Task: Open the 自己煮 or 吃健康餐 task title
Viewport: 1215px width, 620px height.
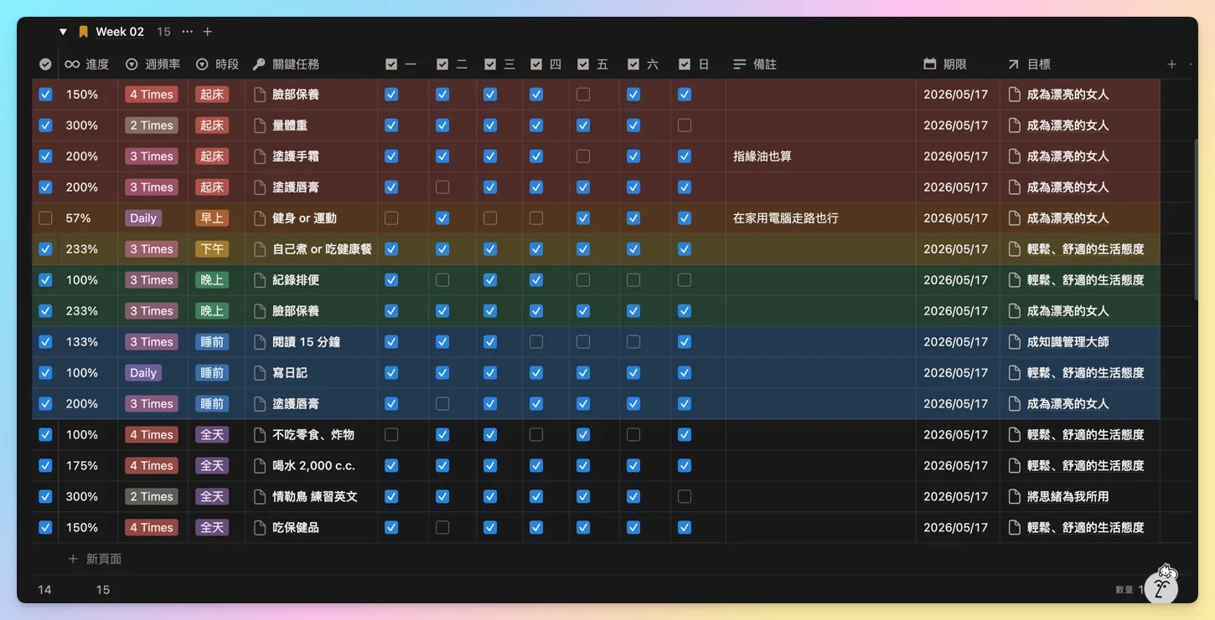Action: point(323,249)
